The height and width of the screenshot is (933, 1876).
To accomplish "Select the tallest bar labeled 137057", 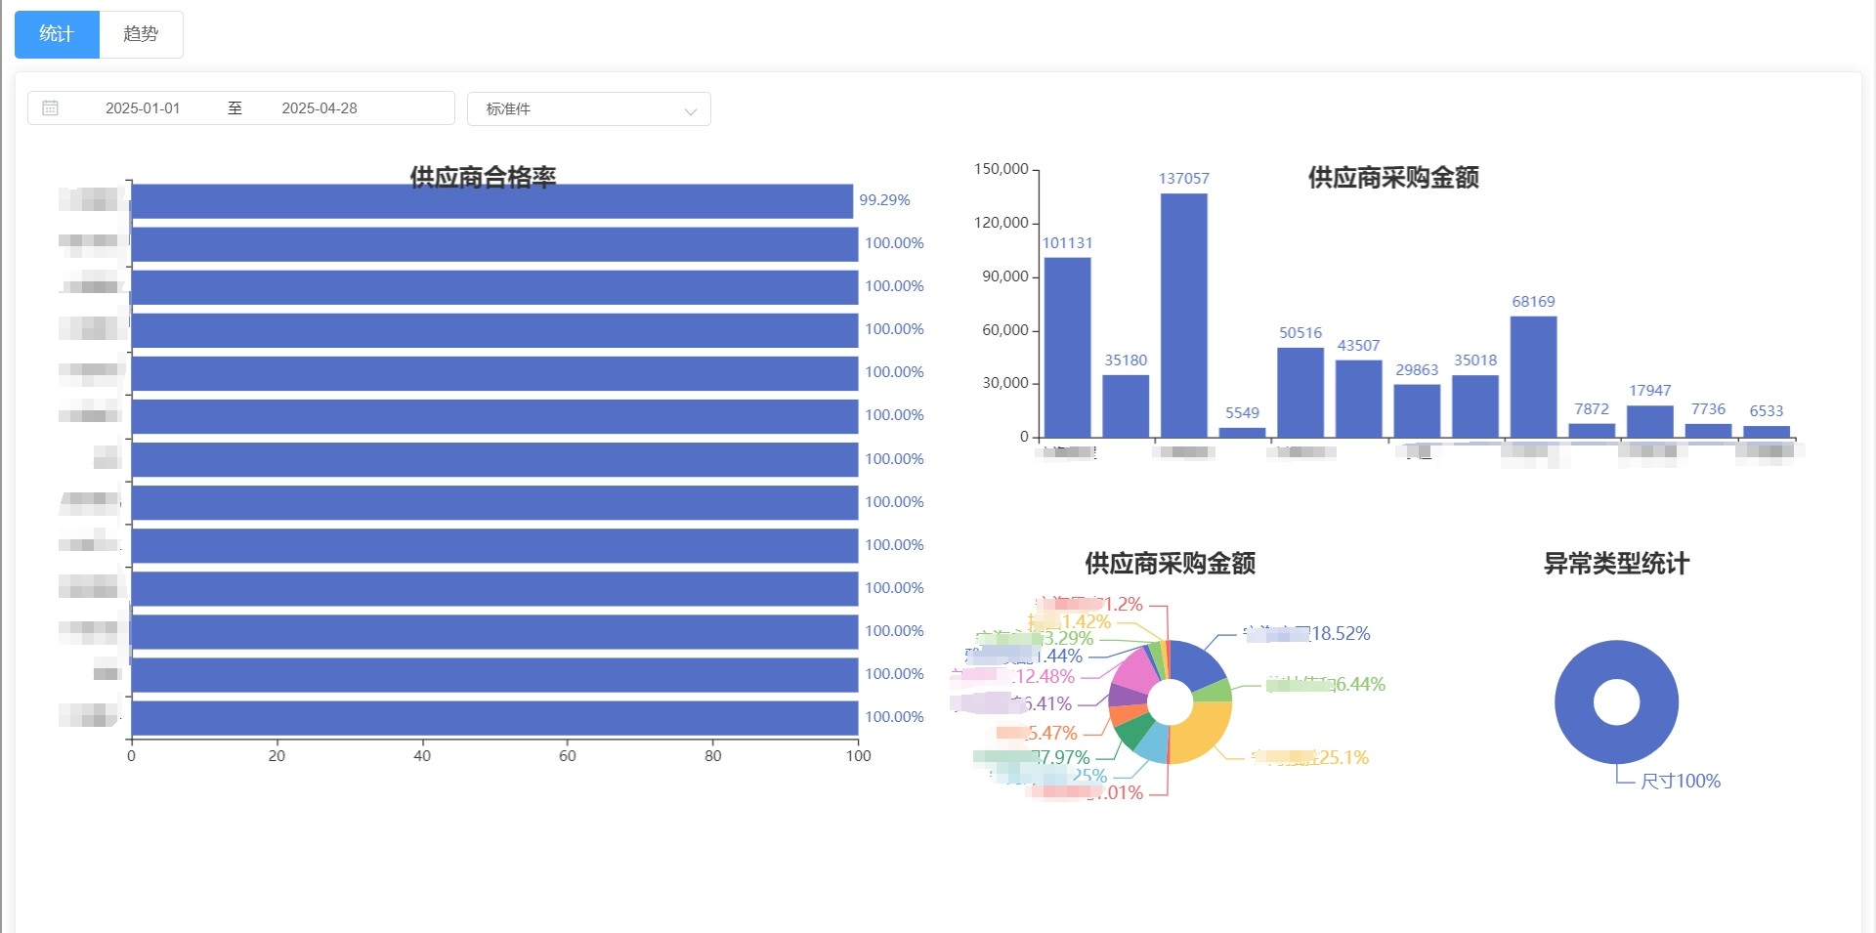I will (x=1183, y=313).
